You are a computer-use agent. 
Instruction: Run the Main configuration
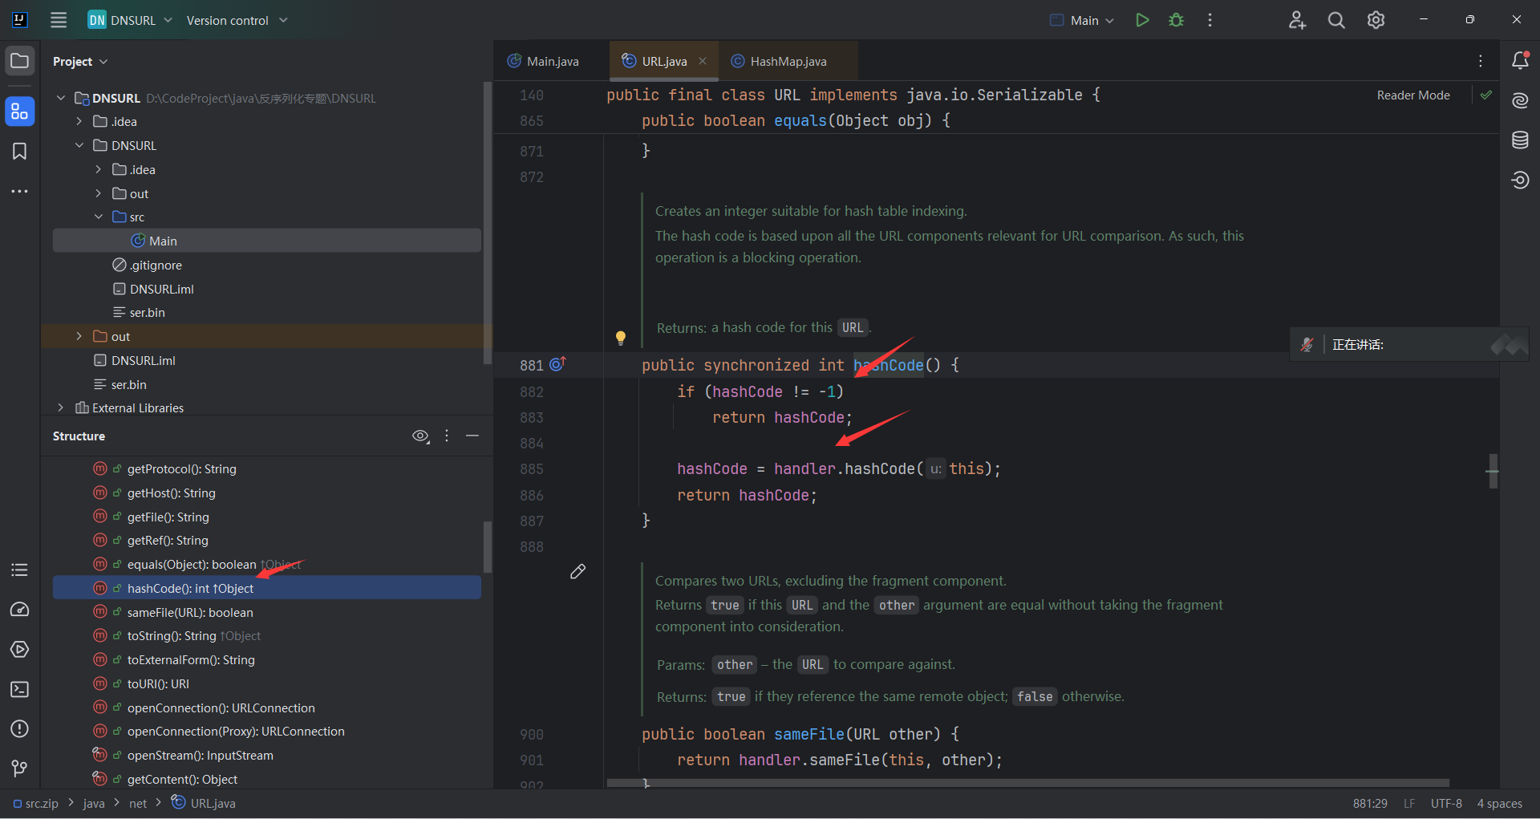(1142, 20)
